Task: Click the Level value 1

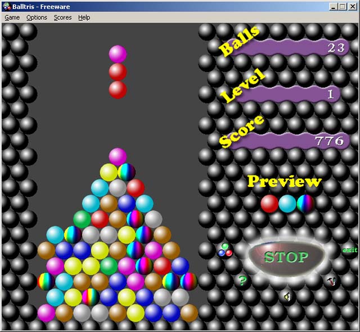Action: 331,95
